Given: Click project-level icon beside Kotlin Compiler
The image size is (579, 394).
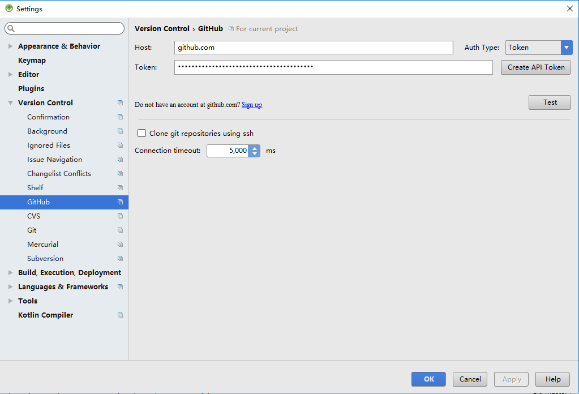Looking at the screenshot, I should pos(120,315).
